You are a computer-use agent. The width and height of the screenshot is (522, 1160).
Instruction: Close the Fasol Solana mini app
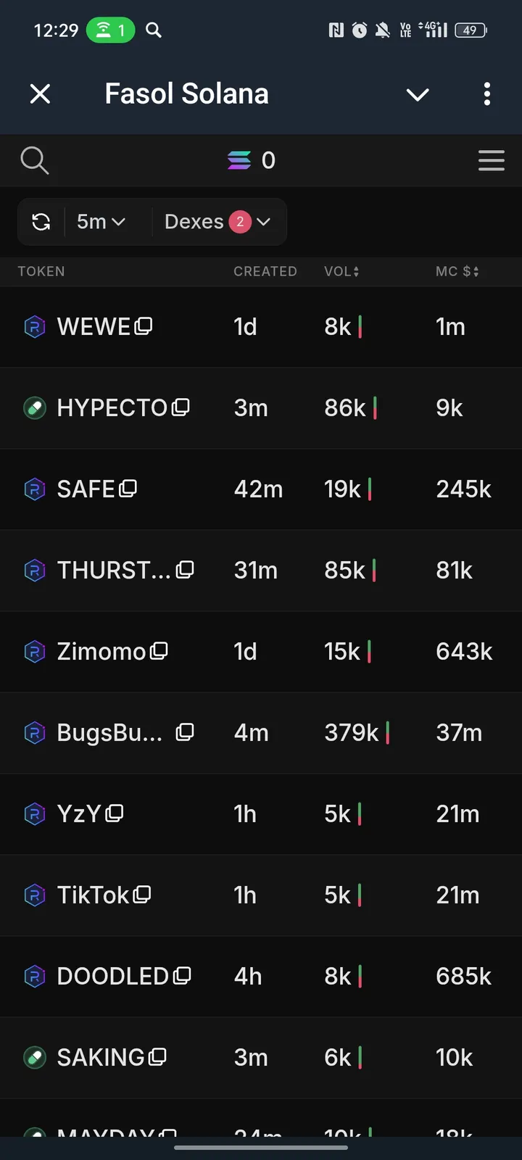point(41,94)
